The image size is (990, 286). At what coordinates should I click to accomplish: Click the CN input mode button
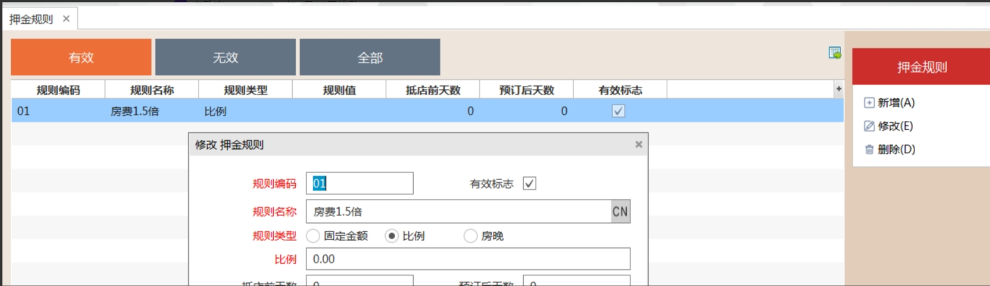pyautogui.click(x=620, y=212)
